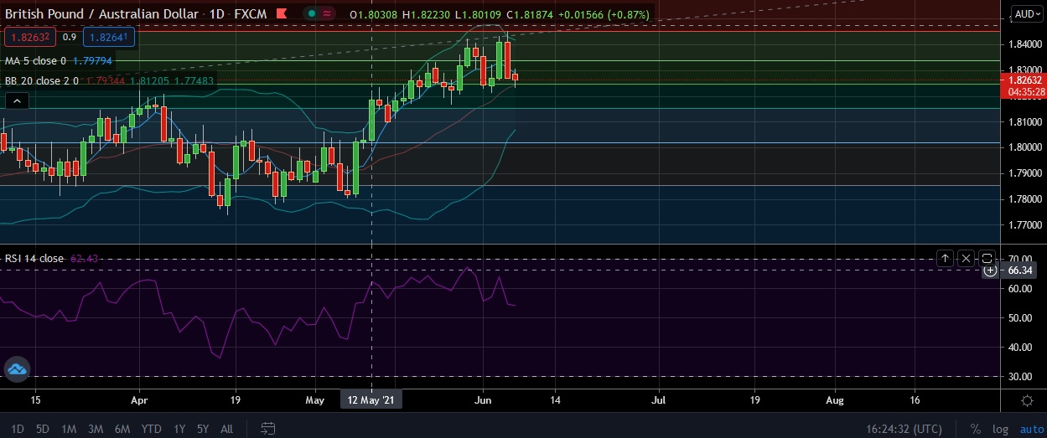Open the go-to-date calendar icon
Image resolution: width=1047 pixels, height=438 pixels.
click(x=268, y=429)
